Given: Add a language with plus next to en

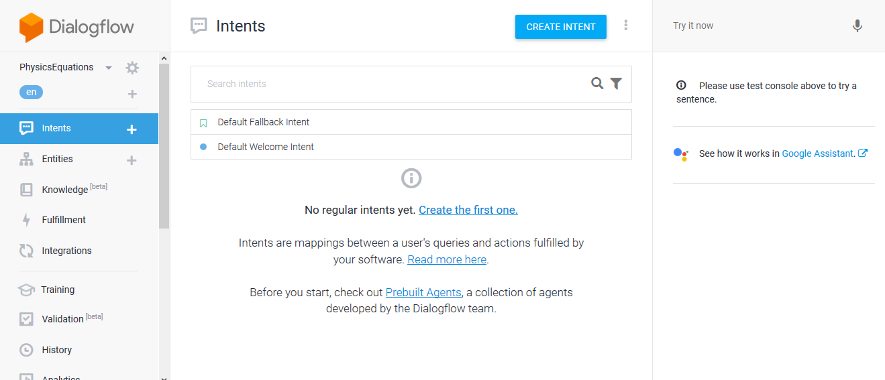Looking at the screenshot, I should tap(132, 94).
